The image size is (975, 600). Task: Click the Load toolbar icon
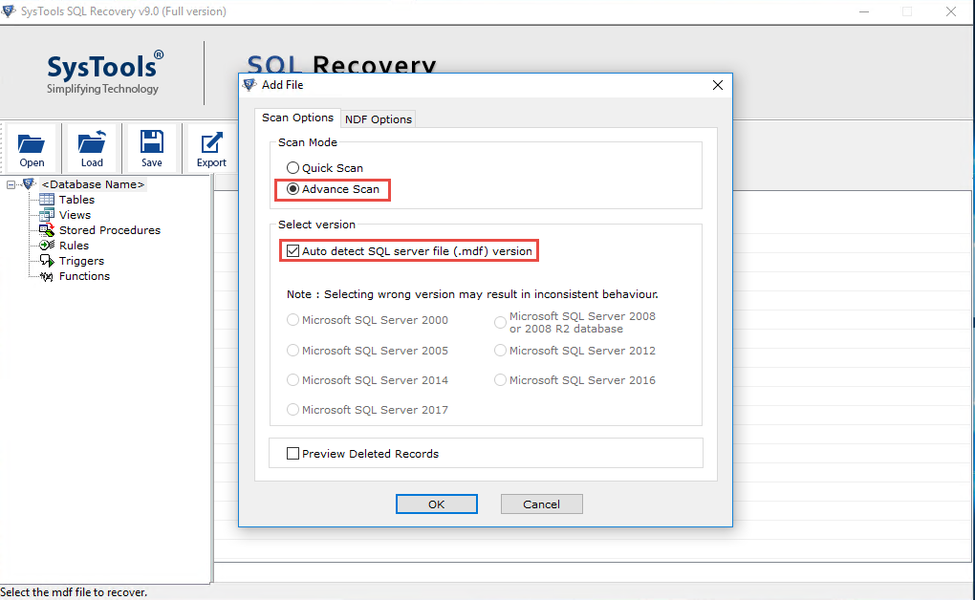tap(92, 141)
